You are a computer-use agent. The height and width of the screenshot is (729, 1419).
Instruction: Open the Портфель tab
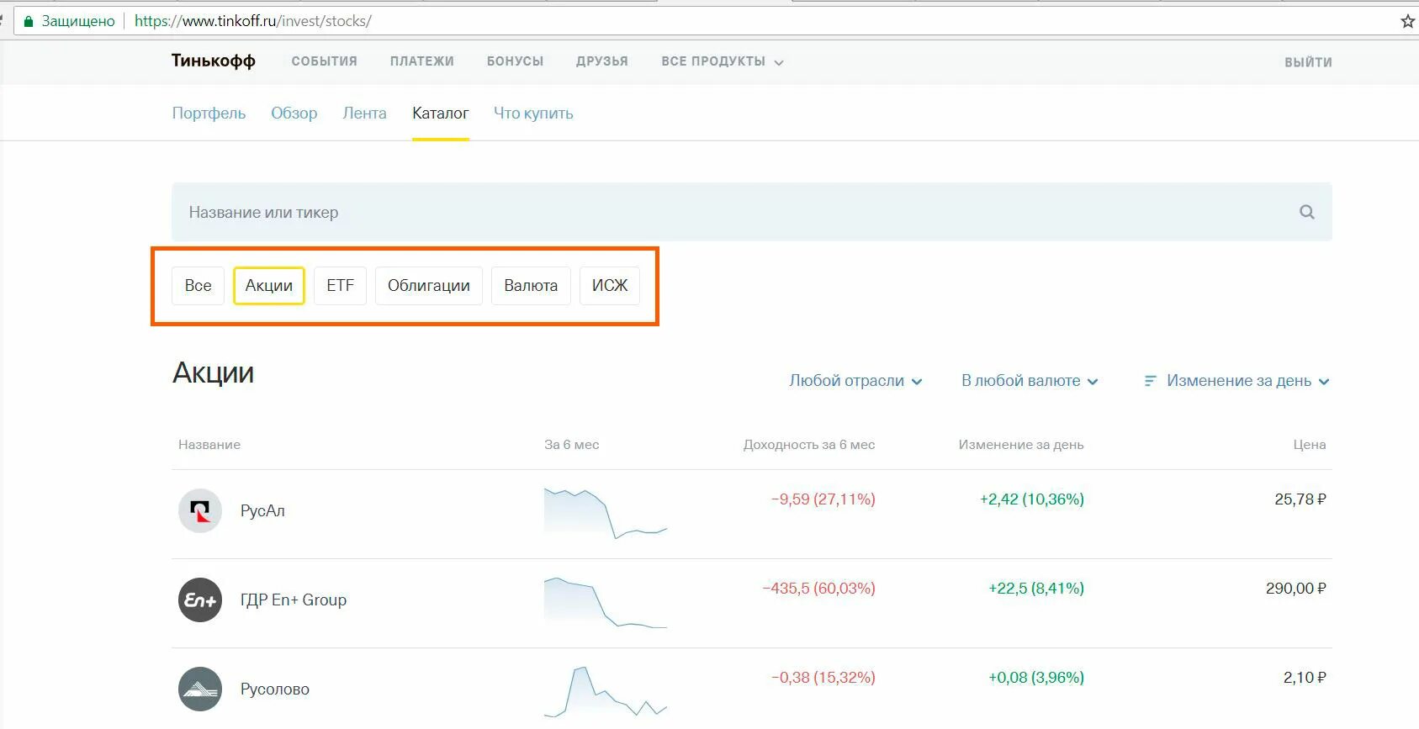click(x=209, y=113)
